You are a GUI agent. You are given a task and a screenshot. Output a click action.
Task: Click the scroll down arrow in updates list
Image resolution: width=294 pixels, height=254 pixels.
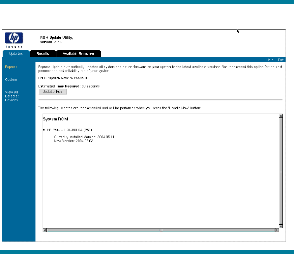tap(281, 226)
